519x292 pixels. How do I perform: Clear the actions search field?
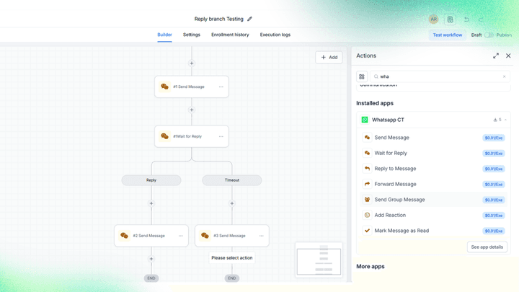504,76
